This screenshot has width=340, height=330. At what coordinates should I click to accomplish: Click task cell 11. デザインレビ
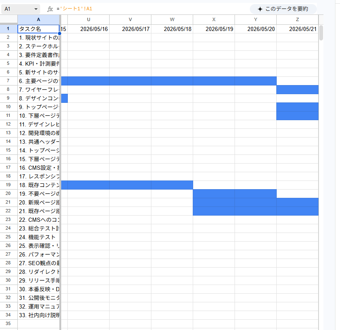[38, 124]
